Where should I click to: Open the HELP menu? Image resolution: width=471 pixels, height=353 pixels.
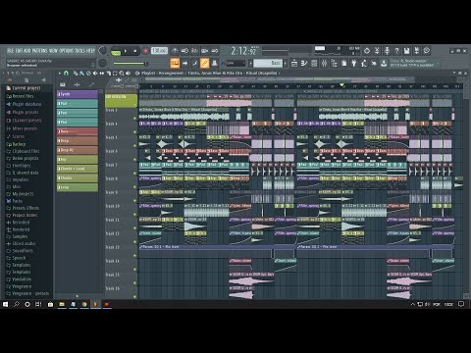coord(90,51)
